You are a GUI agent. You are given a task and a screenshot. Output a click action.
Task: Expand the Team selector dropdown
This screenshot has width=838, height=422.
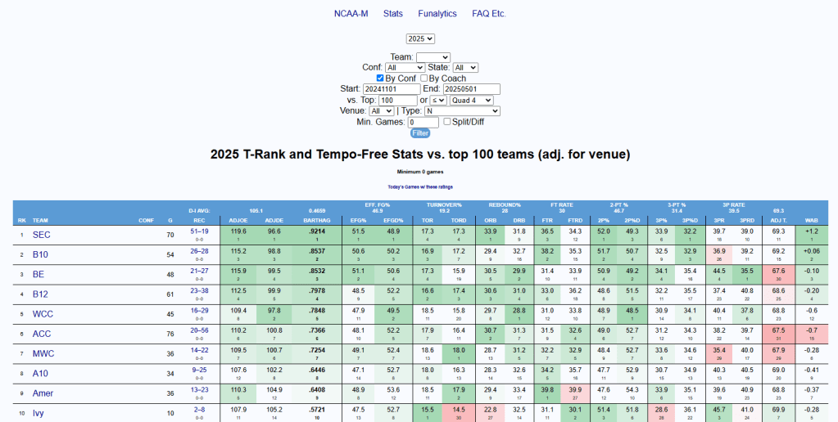pos(433,57)
